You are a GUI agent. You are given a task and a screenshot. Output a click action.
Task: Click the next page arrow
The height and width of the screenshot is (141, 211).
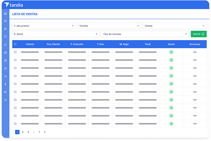click(45, 132)
